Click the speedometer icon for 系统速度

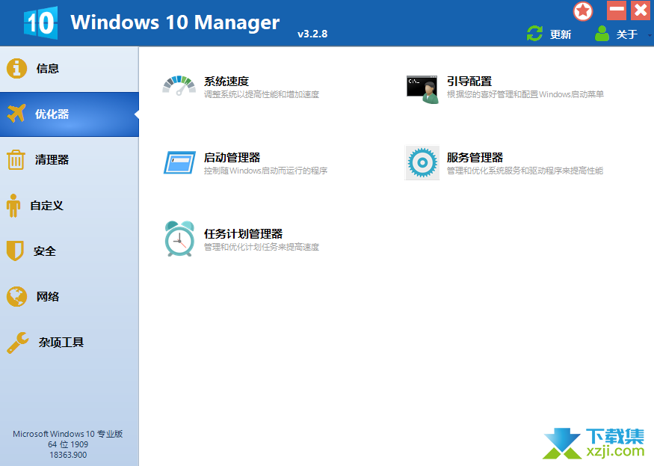179,85
